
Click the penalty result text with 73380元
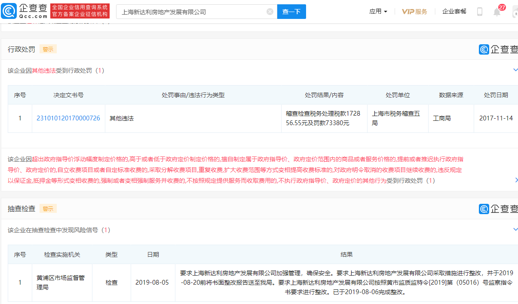point(323,118)
